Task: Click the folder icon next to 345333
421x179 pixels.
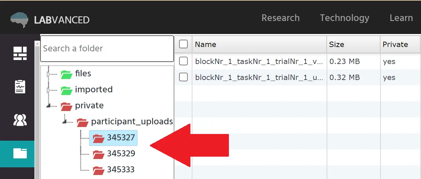Action: click(99, 170)
